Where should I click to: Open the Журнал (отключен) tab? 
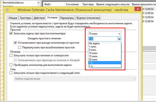point(88,18)
